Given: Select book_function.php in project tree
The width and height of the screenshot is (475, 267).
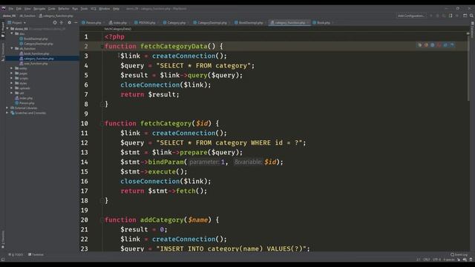Looking at the screenshot, I should click(36, 53).
